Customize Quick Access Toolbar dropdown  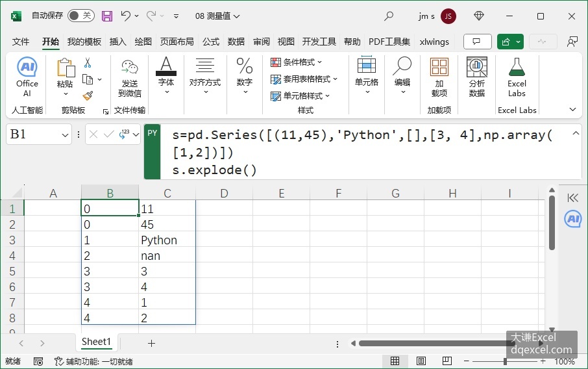[176, 16]
